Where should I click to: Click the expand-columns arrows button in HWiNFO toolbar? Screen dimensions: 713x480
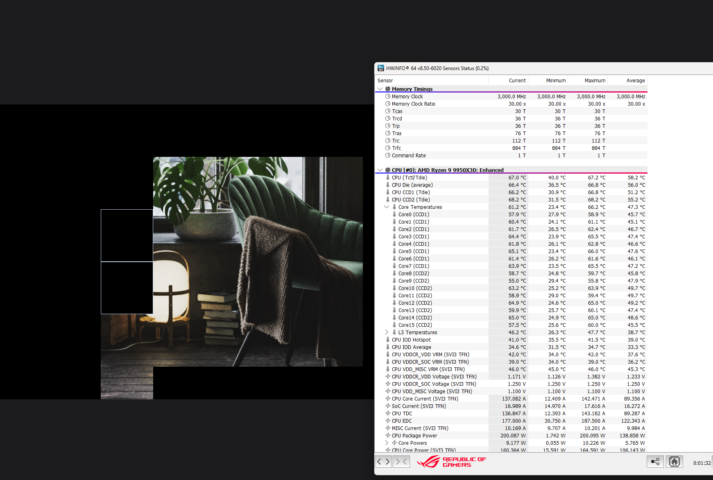tap(383, 462)
